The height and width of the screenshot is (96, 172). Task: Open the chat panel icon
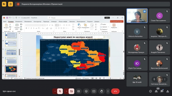click(162, 91)
